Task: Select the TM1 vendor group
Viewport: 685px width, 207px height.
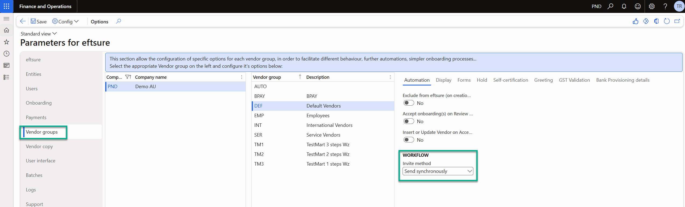Action: (x=323, y=145)
